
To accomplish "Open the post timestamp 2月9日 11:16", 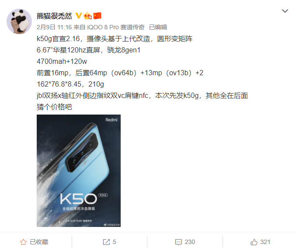I will pos(54,27).
